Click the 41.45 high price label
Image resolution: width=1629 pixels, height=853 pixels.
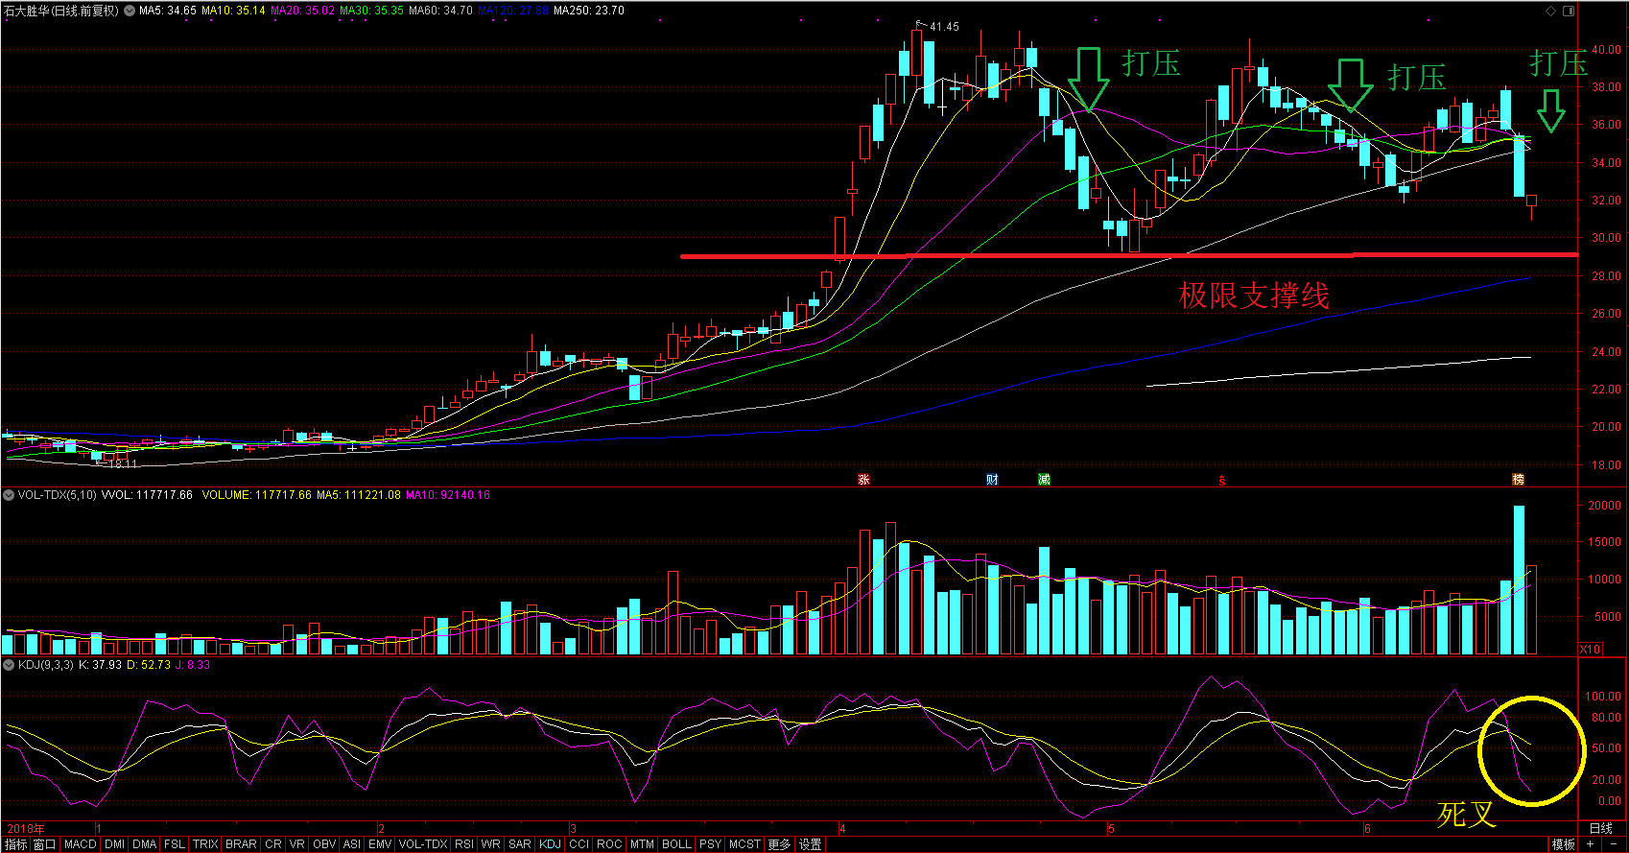point(944,27)
